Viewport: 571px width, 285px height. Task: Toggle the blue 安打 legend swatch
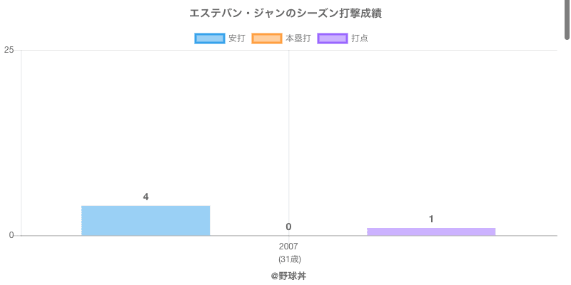pos(210,38)
